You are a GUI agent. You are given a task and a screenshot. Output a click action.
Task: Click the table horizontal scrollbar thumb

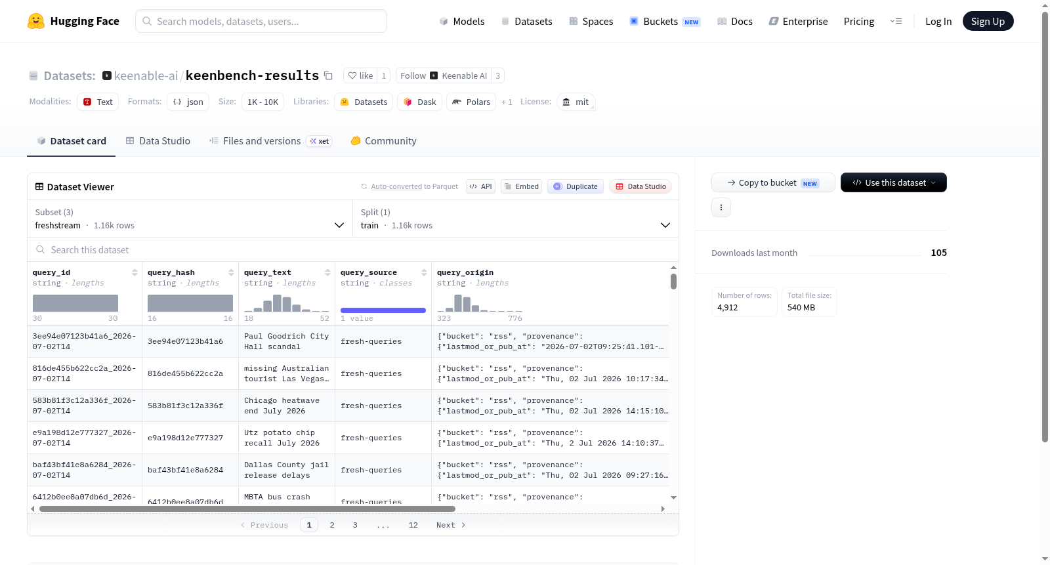(247, 509)
